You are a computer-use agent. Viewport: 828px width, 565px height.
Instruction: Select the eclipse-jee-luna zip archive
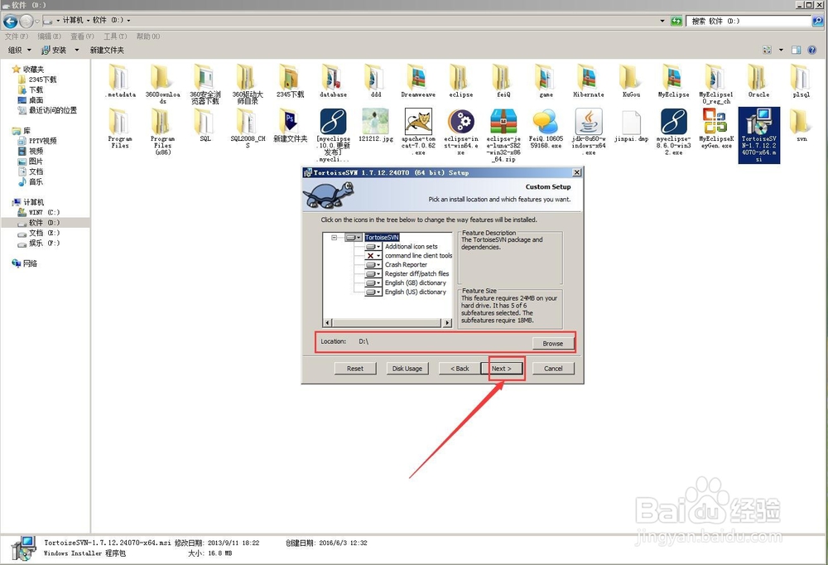tap(503, 135)
